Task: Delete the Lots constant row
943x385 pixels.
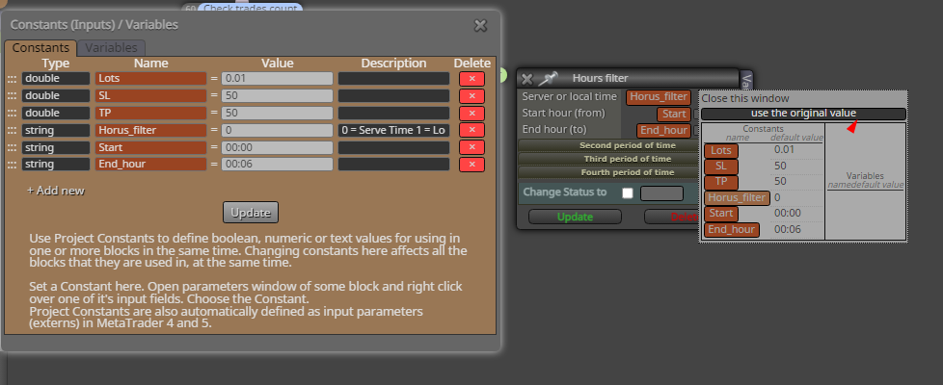Action: (x=471, y=79)
